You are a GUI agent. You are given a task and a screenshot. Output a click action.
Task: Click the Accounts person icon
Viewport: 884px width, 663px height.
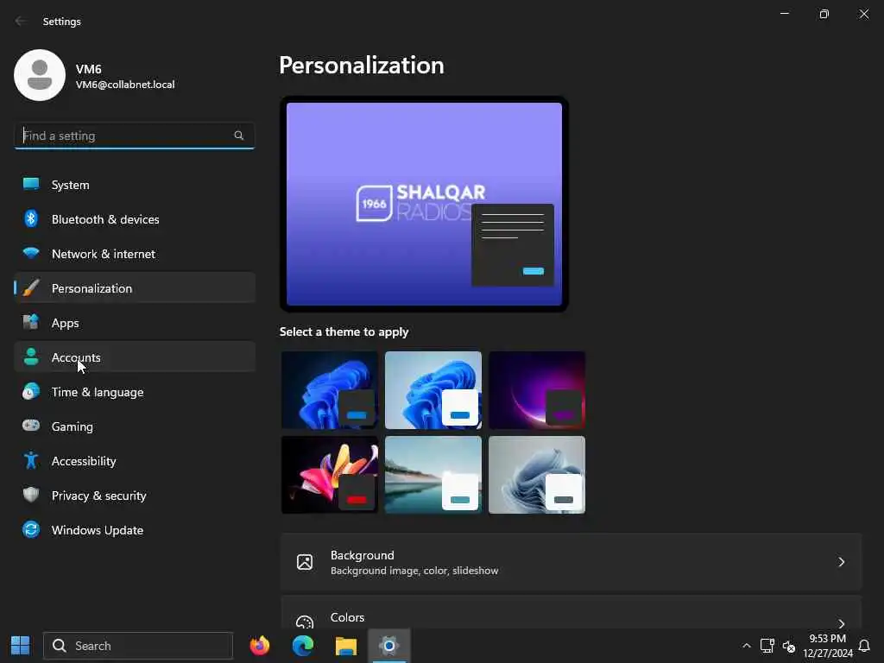click(31, 357)
